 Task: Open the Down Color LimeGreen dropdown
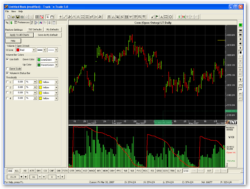[x=56, y=60]
